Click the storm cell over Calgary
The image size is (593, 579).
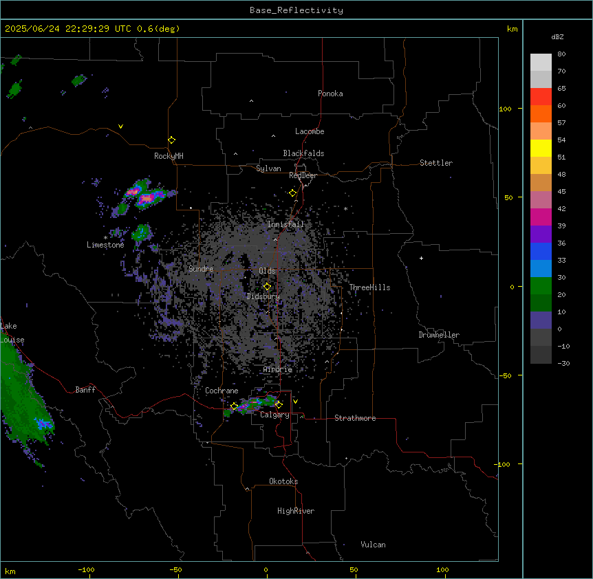pos(252,404)
